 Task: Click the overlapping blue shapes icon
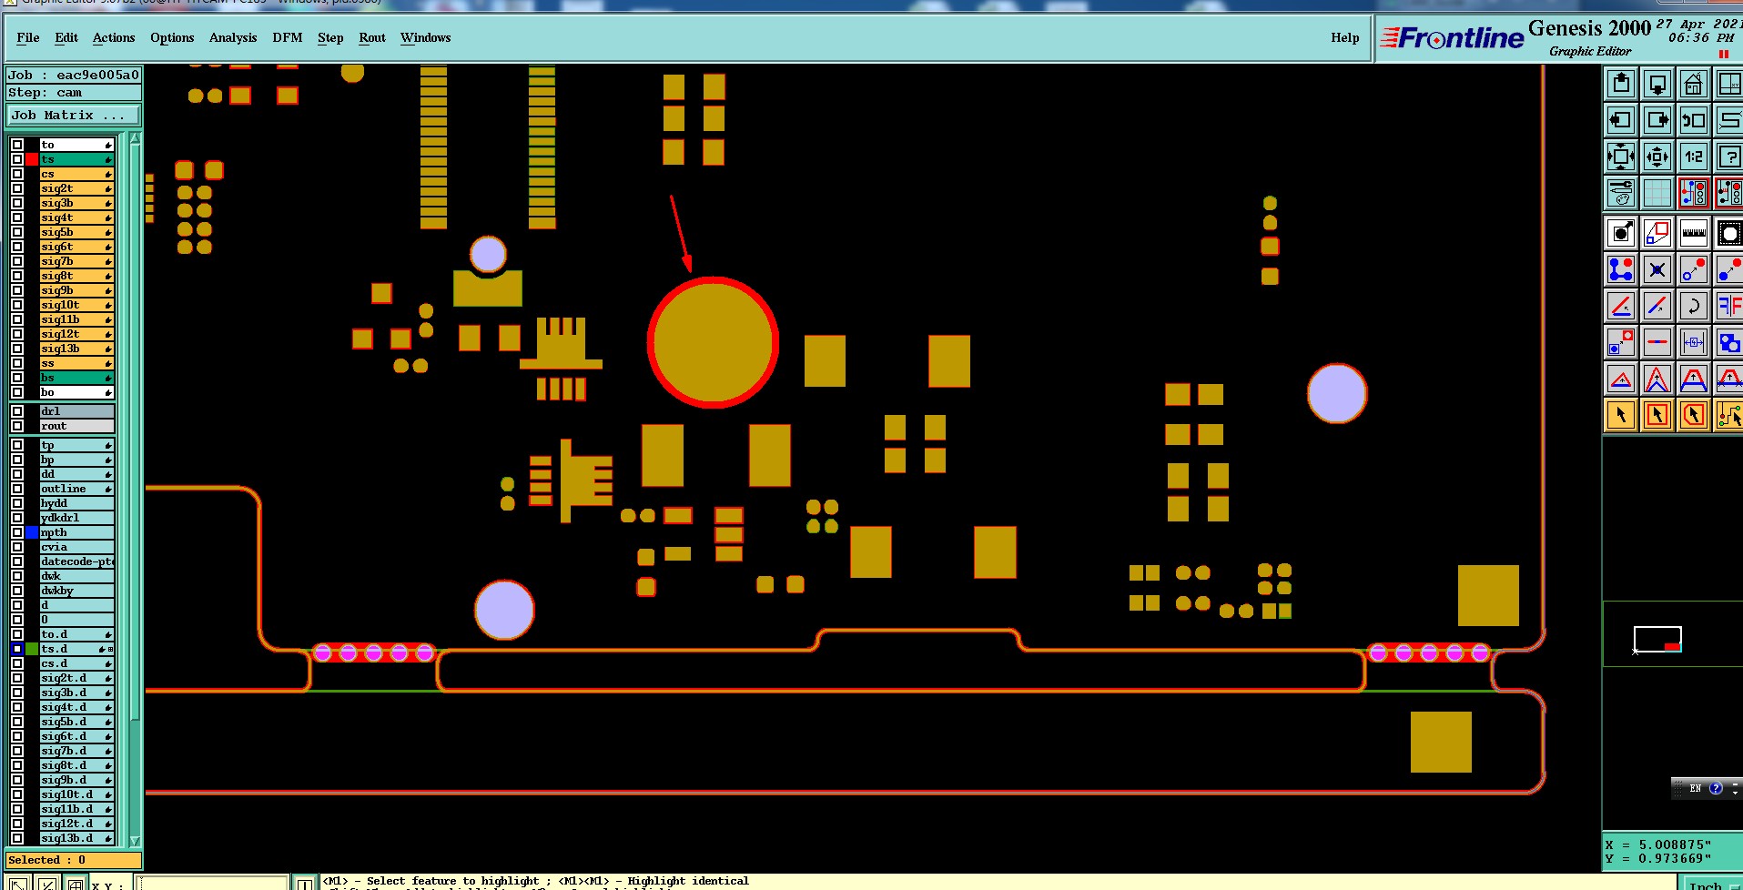pyautogui.click(x=1728, y=342)
